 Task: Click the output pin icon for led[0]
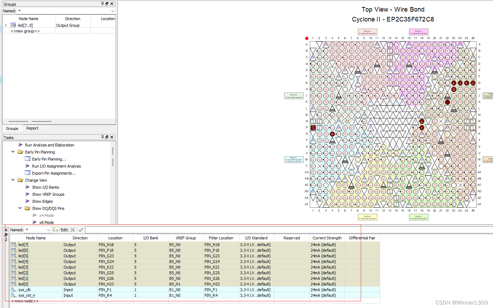tap(13, 284)
